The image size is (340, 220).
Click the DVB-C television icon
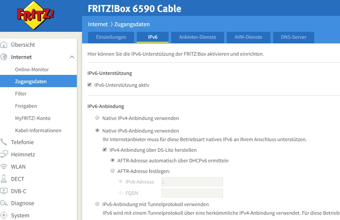(4, 191)
